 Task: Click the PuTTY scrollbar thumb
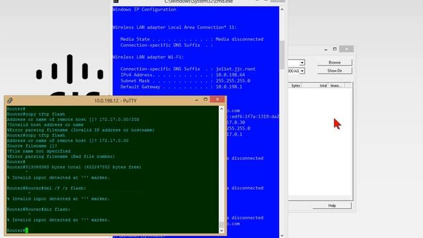tap(221, 225)
